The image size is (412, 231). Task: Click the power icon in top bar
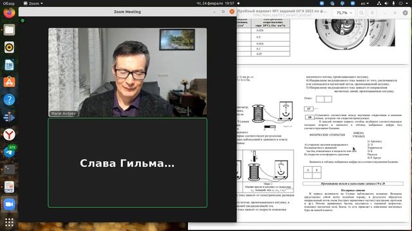click(400, 3)
